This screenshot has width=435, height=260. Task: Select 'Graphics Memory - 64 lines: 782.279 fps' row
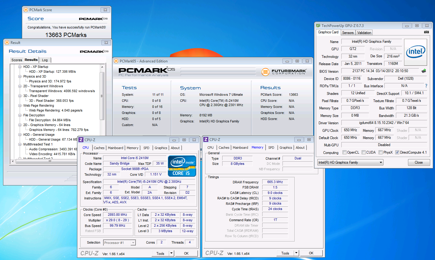59,130
